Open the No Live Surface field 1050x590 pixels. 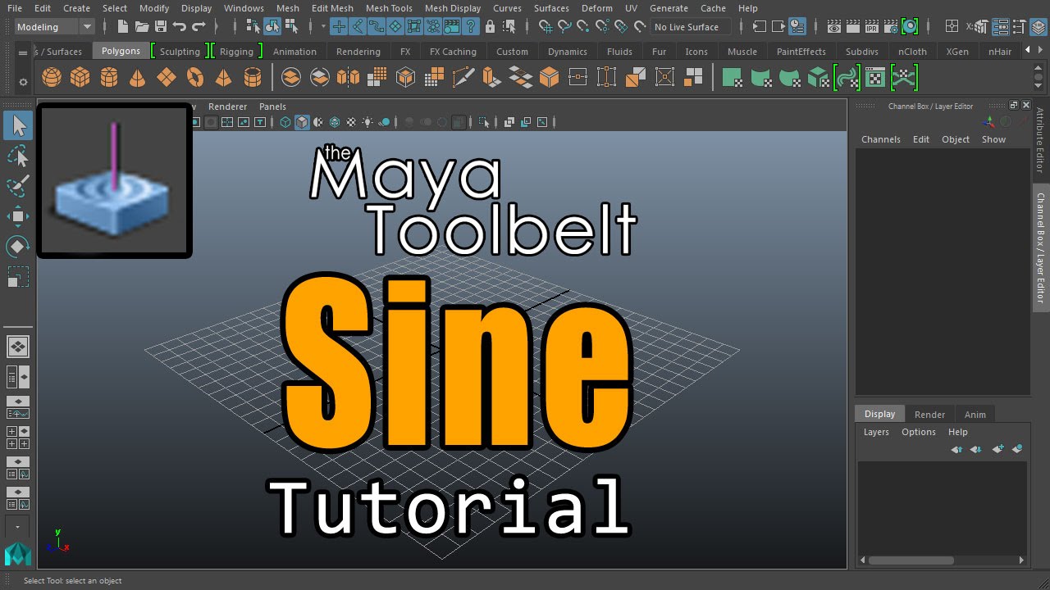click(x=689, y=27)
